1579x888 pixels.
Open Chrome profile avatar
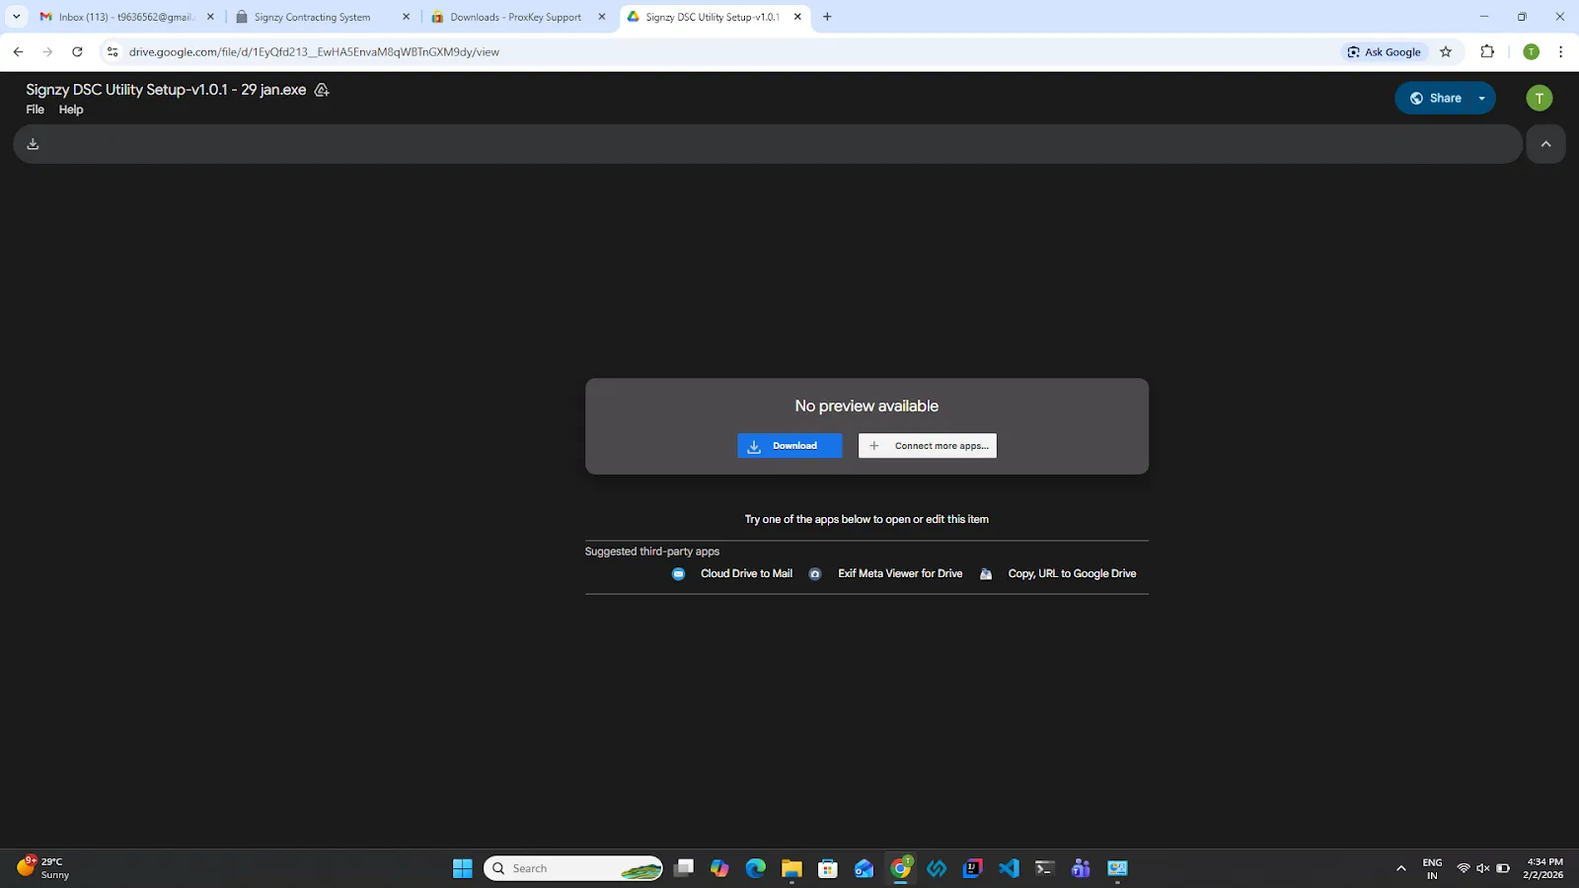pos(1531,52)
